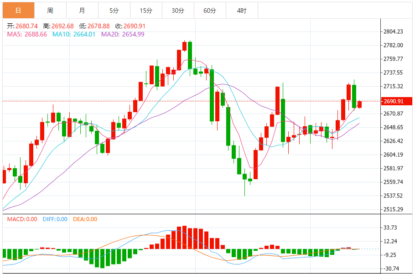This screenshot has width=415, height=274.
Task: Click the DIFF value label
Action: (x=55, y=219)
